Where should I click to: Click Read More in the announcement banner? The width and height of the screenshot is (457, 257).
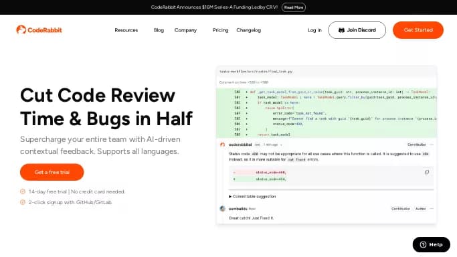[x=294, y=7]
